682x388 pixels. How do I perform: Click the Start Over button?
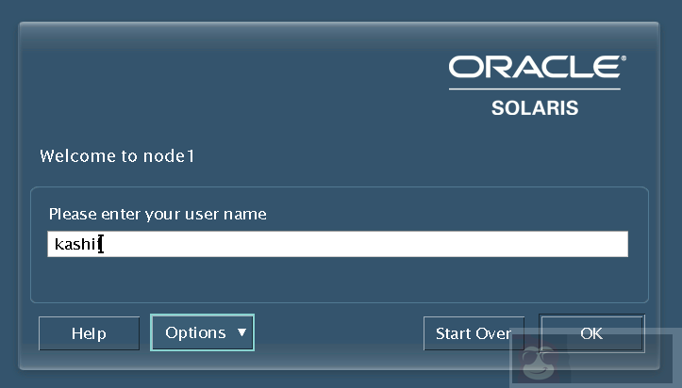(x=474, y=333)
